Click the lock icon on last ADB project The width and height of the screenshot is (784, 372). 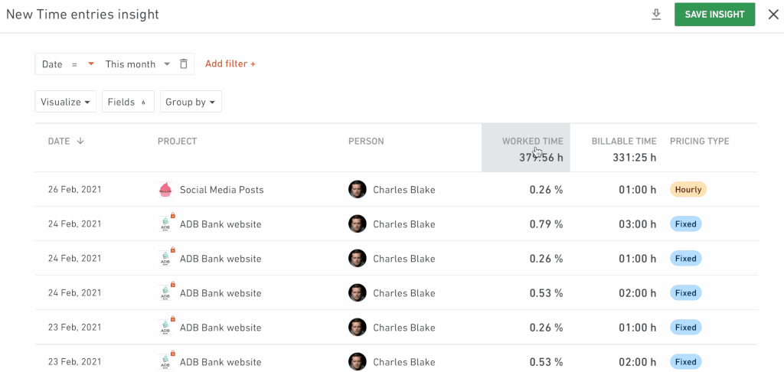(173, 354)
